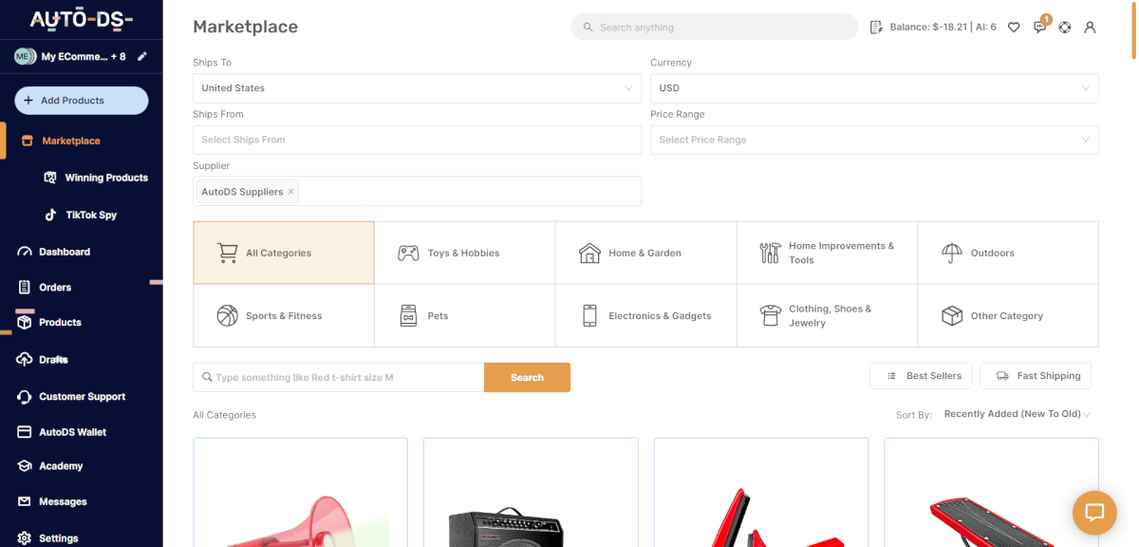Click the All Categories breadcrumb label
Viewport: 1139px width, 547px height.
click(224, 415)
